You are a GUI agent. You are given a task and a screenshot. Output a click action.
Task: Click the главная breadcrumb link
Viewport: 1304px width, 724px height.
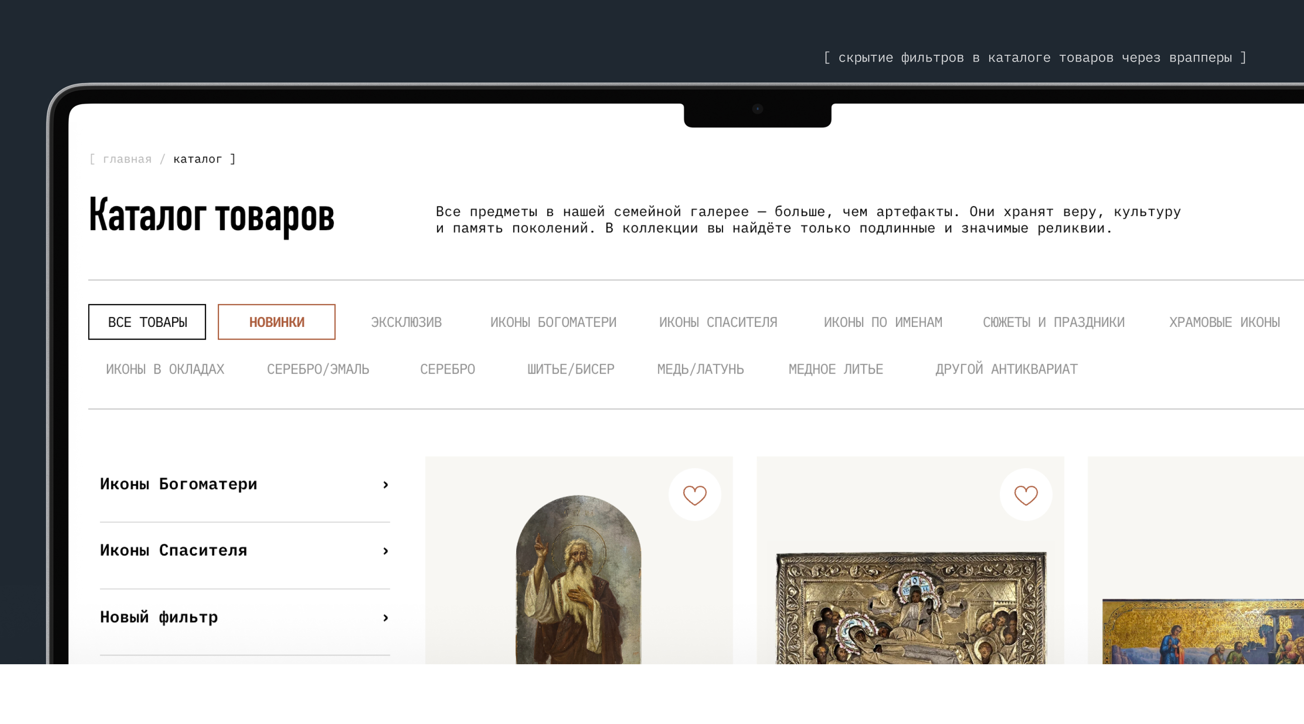pyautogui.click(x=127, y=159)
